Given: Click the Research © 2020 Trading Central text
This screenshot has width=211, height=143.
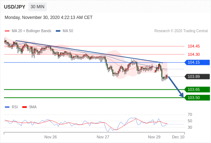Looking at the screenshot, I should (181, 31).
